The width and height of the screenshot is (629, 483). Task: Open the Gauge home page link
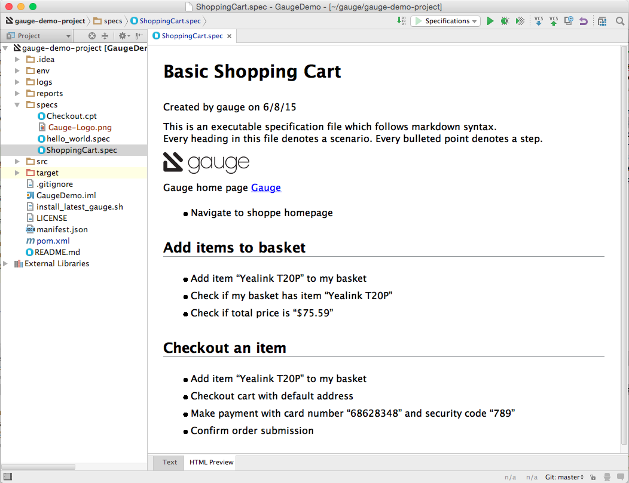pyautogui.click(x=266, y=187)
